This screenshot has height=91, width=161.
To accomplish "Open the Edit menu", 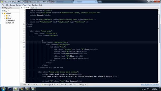I will (x=7, y=5).
